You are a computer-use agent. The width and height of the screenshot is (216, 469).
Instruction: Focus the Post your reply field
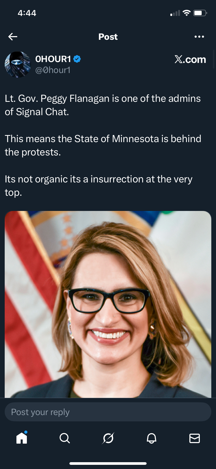pos(108,412)
